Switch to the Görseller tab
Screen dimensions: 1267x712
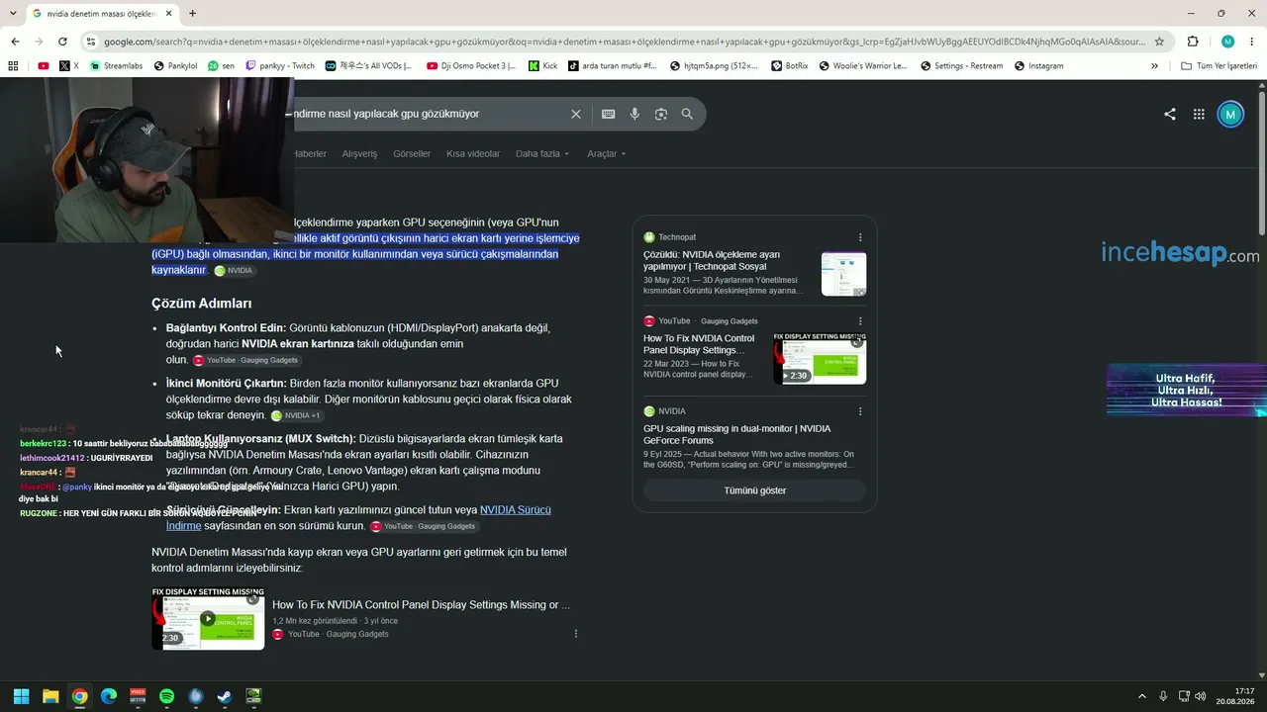point(412,154)
